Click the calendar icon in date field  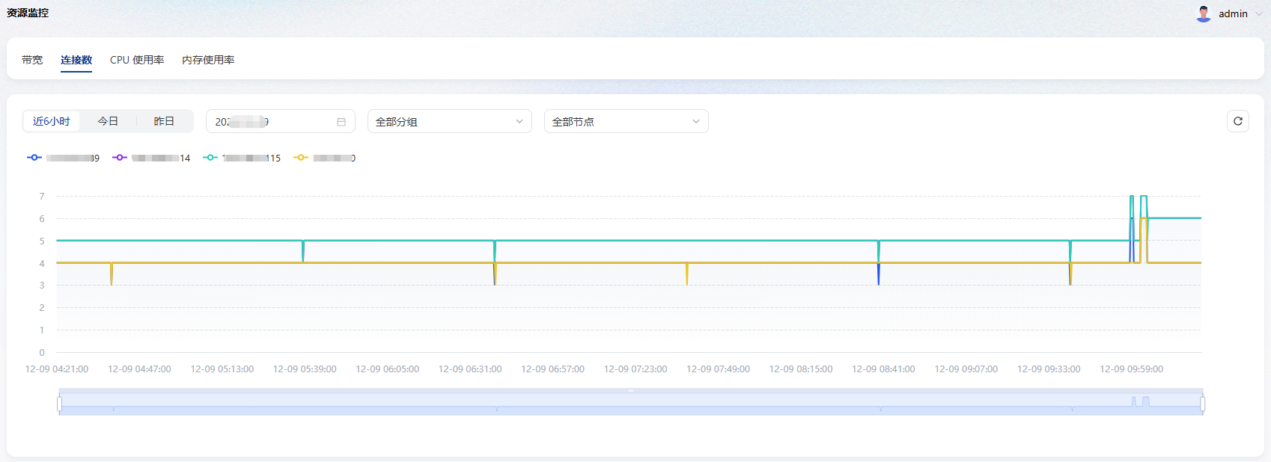[341, 122]
